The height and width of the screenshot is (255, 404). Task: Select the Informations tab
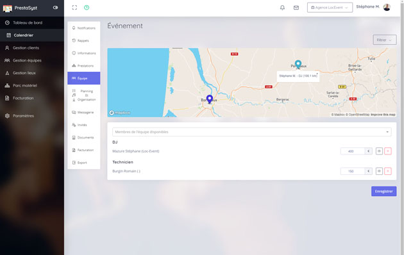coord(84,53)
